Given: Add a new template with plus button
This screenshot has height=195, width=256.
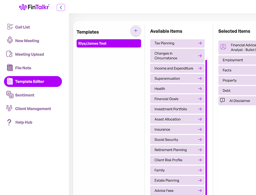Looking at the screenshot, I should tap(135, 31).
